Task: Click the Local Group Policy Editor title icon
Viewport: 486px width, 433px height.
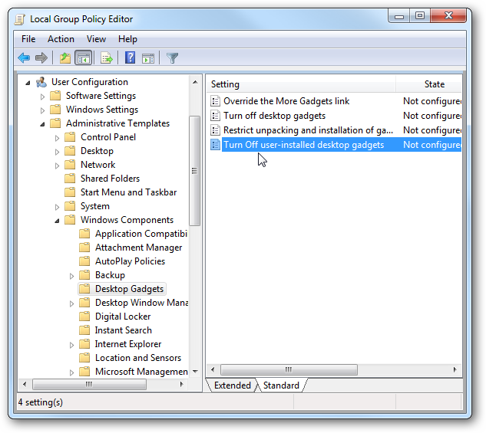Action: pyautogui.click(x=20, y=19)
